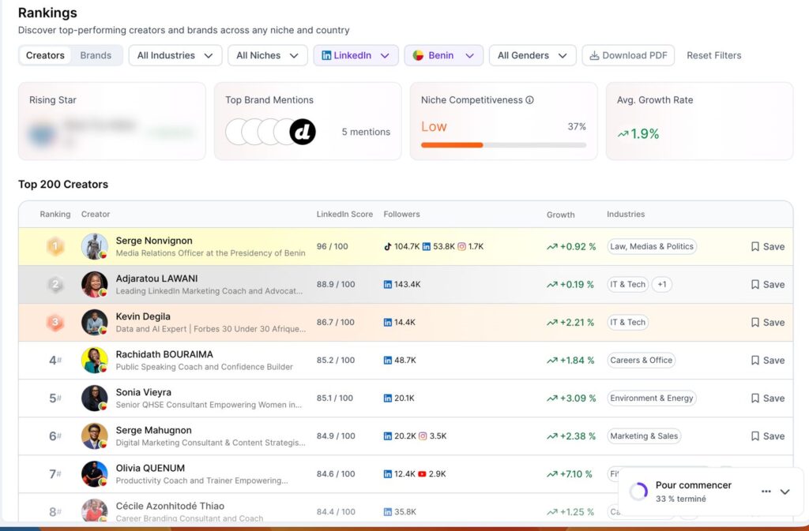Click the gold rank 1 medal badge

click(x=55, y=247)
